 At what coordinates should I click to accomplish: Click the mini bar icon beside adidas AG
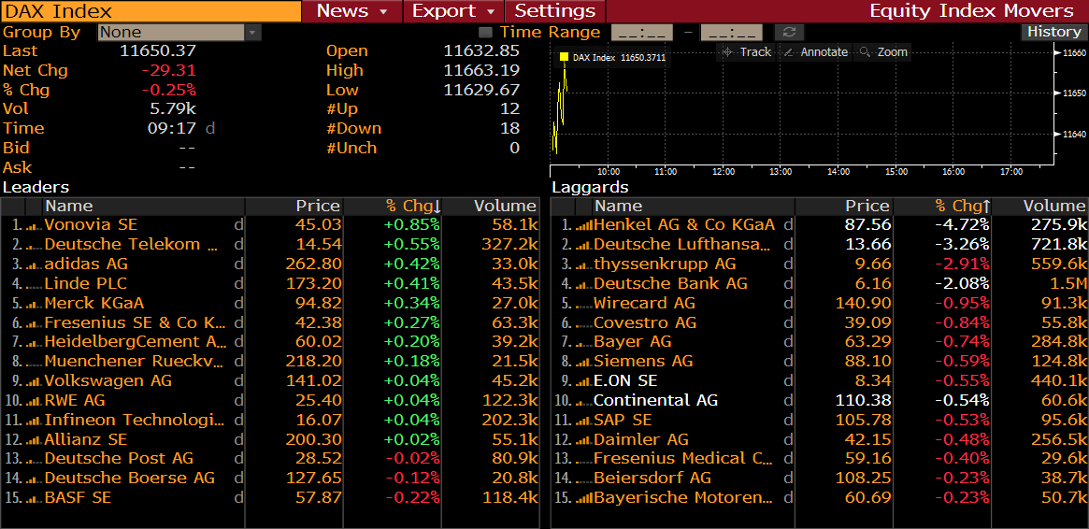pyautogui.click(x=34, y=264)
